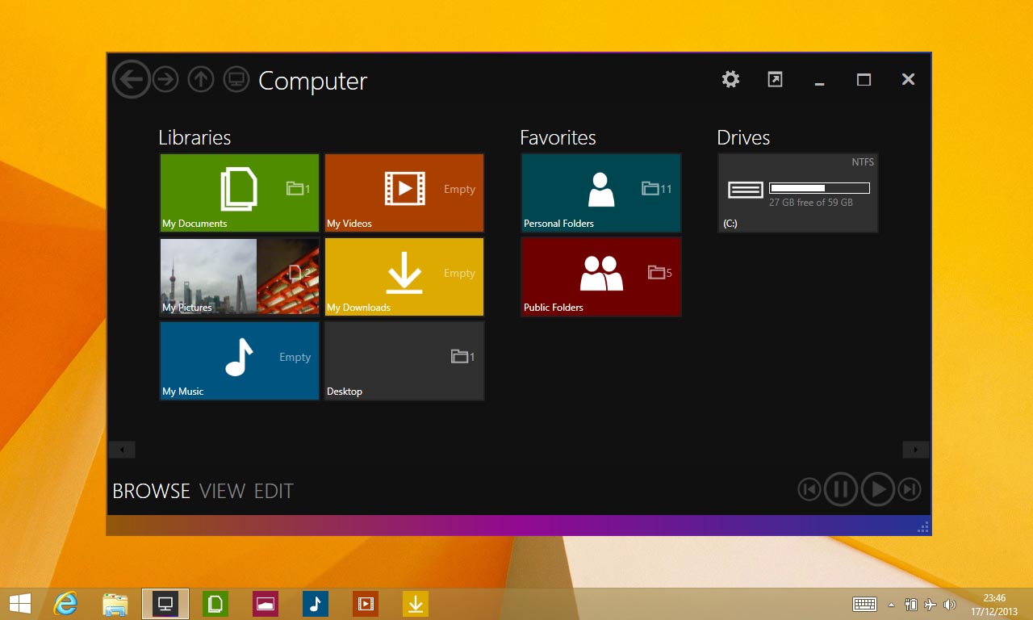Click the Computer monitor icon in header

tap(236, 79)
